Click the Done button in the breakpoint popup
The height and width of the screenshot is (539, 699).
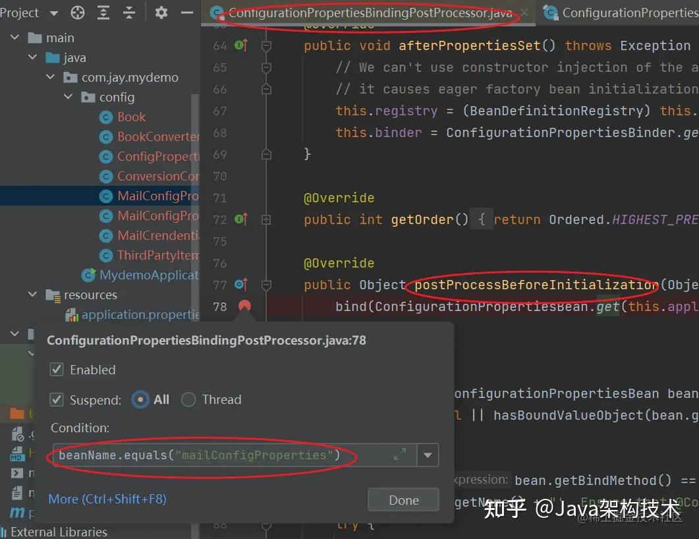403,499
